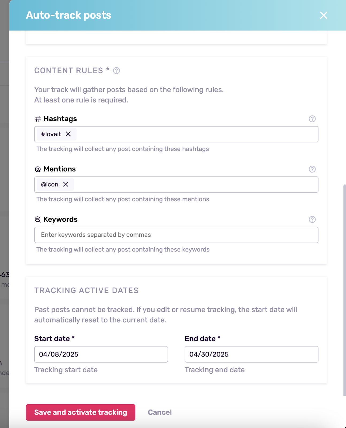This screenshot has height=428, width=346.
Task: Close the Auto-track posts dialog
Action: coord(324,15)
